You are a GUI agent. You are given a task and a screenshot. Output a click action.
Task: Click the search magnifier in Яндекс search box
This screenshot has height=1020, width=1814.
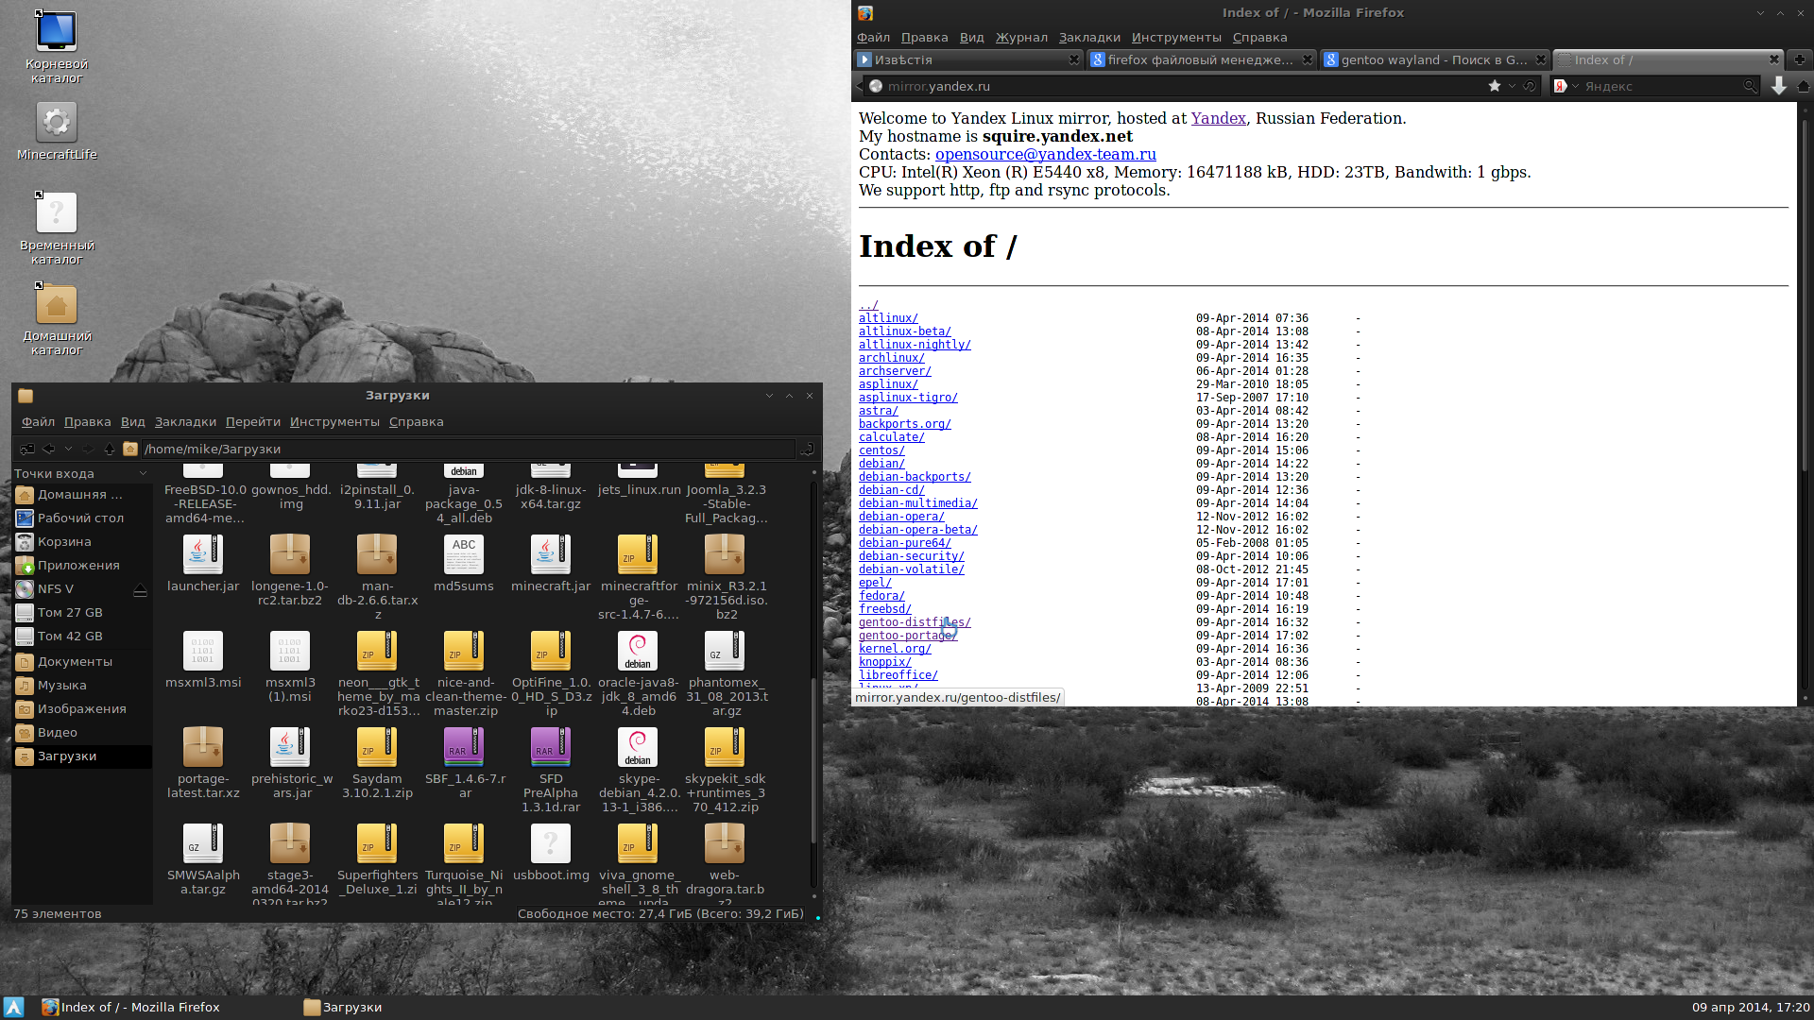(1750, 86)
